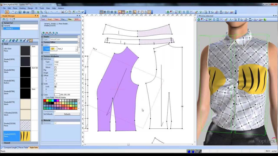
Task: Collapse the Scale property group
Action: (x=42, y=84)
